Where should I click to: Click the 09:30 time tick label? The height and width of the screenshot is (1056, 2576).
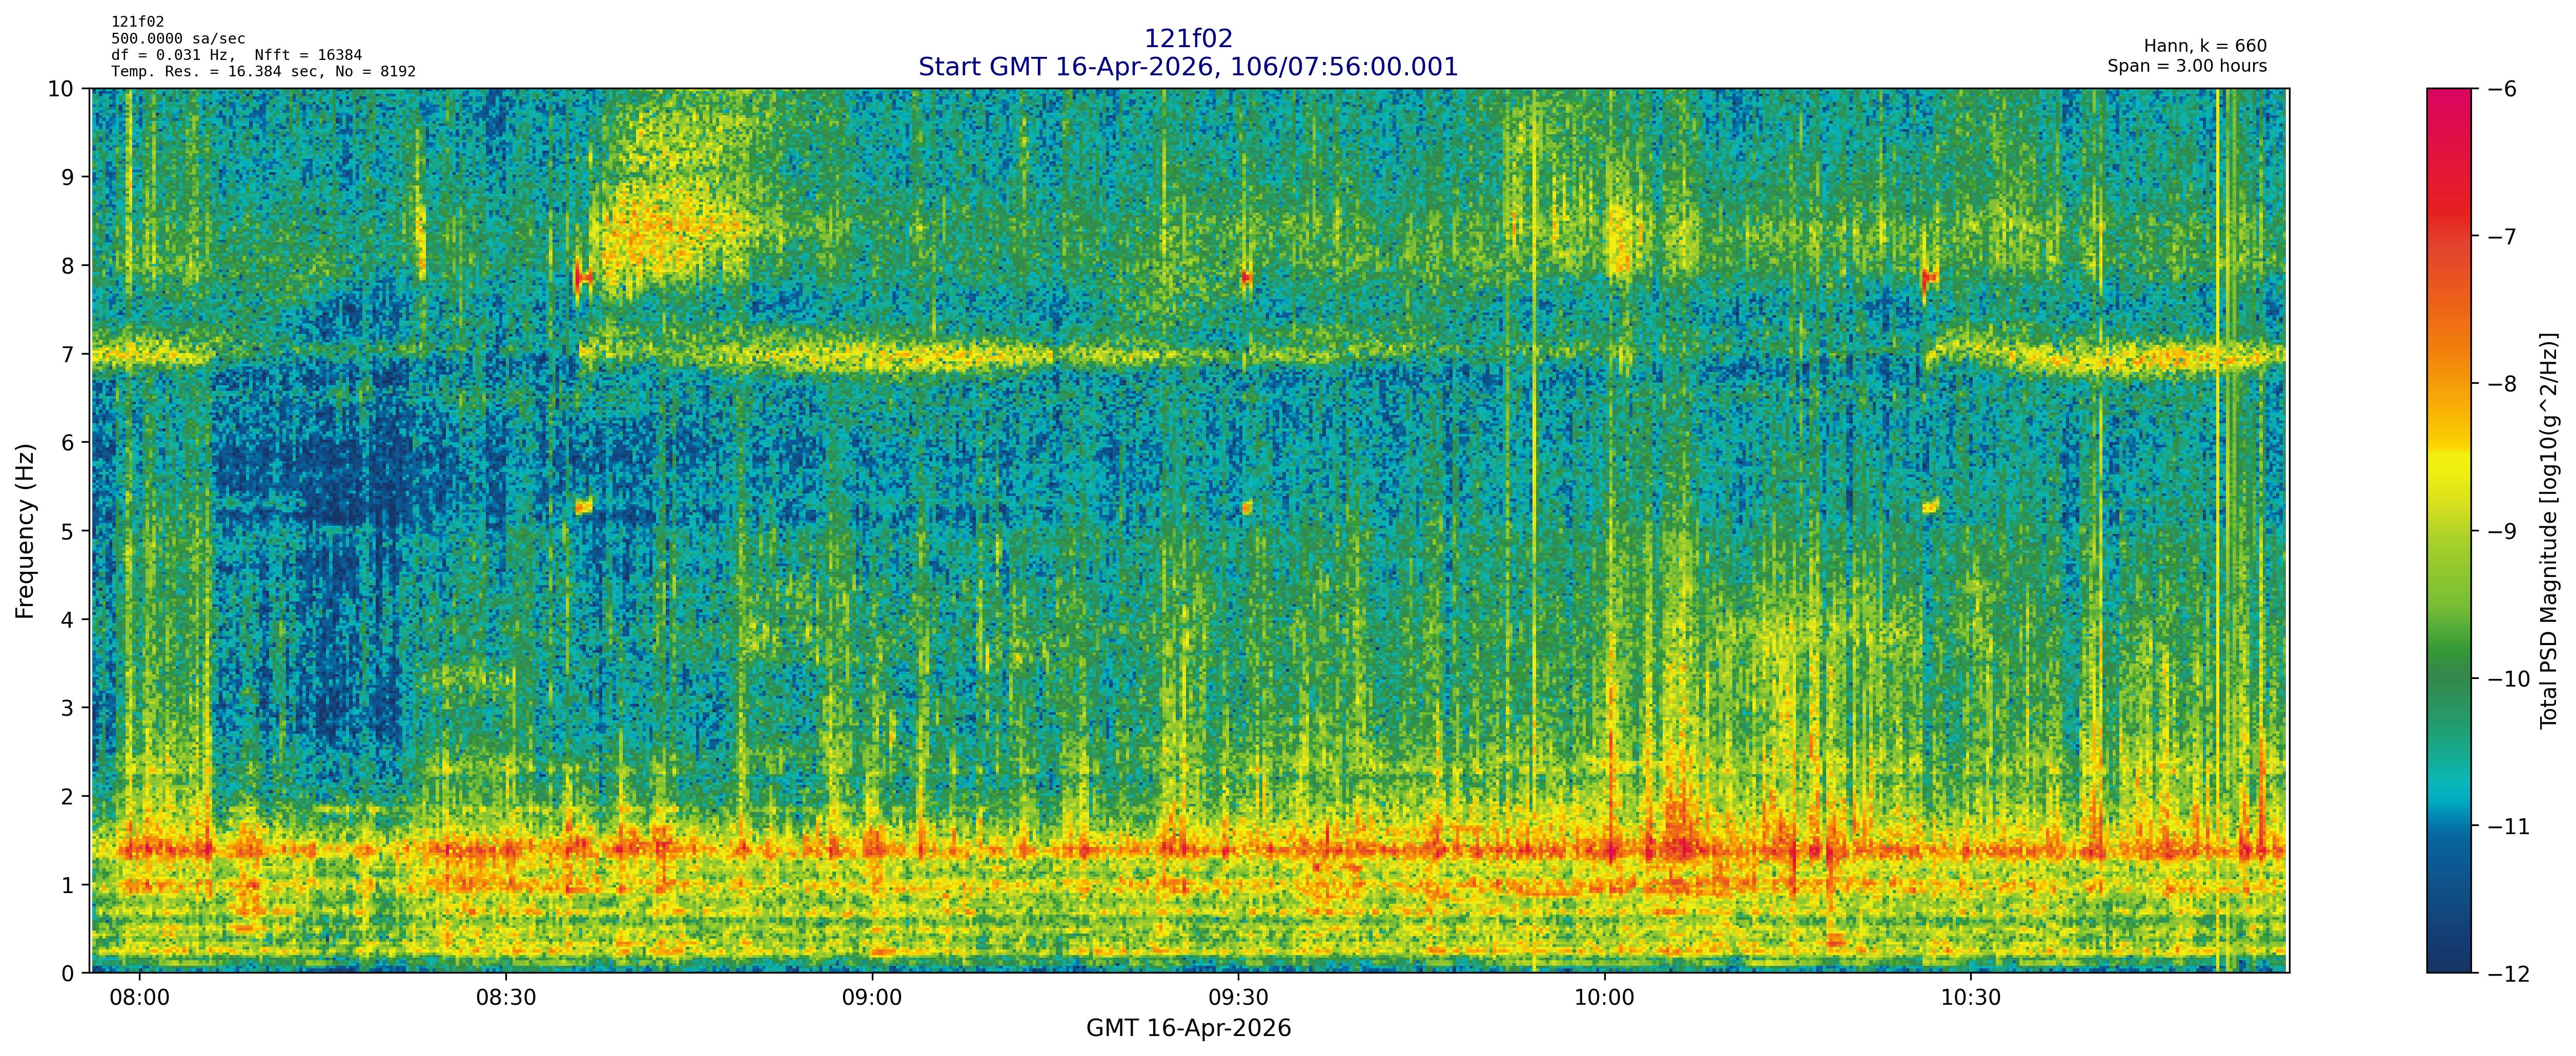pyautogui.click(x=1238, y=998)
